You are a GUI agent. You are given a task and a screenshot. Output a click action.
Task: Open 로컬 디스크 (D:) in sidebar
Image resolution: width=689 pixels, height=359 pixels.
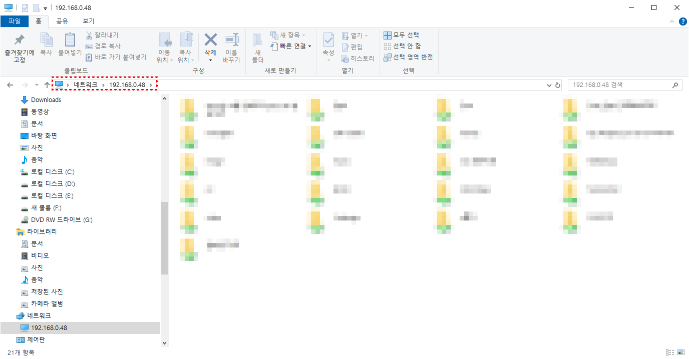coord(53,183)
